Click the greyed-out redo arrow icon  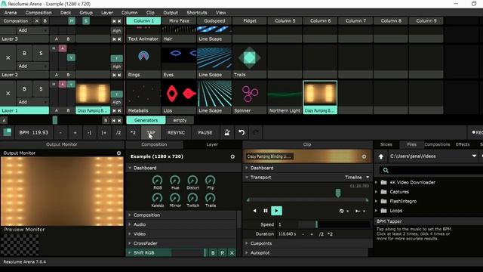(x=256, y=133)
